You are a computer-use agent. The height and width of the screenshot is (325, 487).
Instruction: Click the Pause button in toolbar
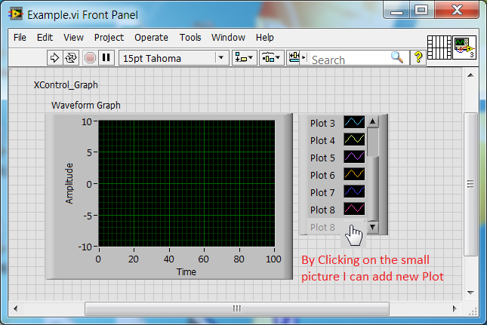tap(106, 57)
